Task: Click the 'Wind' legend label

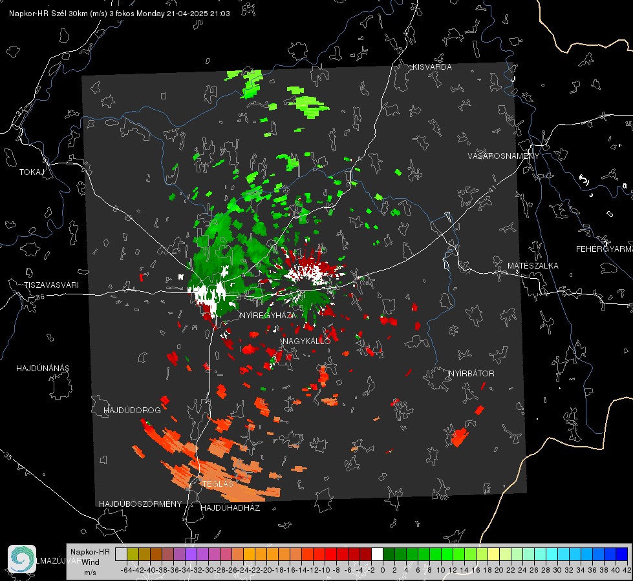Action: 90,562
